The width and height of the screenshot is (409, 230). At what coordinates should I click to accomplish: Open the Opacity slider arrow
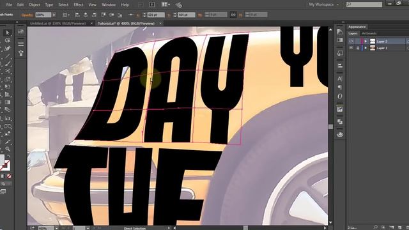coord(54,15)
